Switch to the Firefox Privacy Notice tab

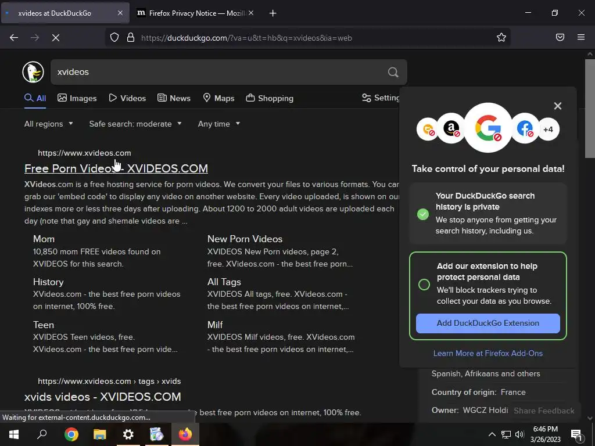(195, 13)
